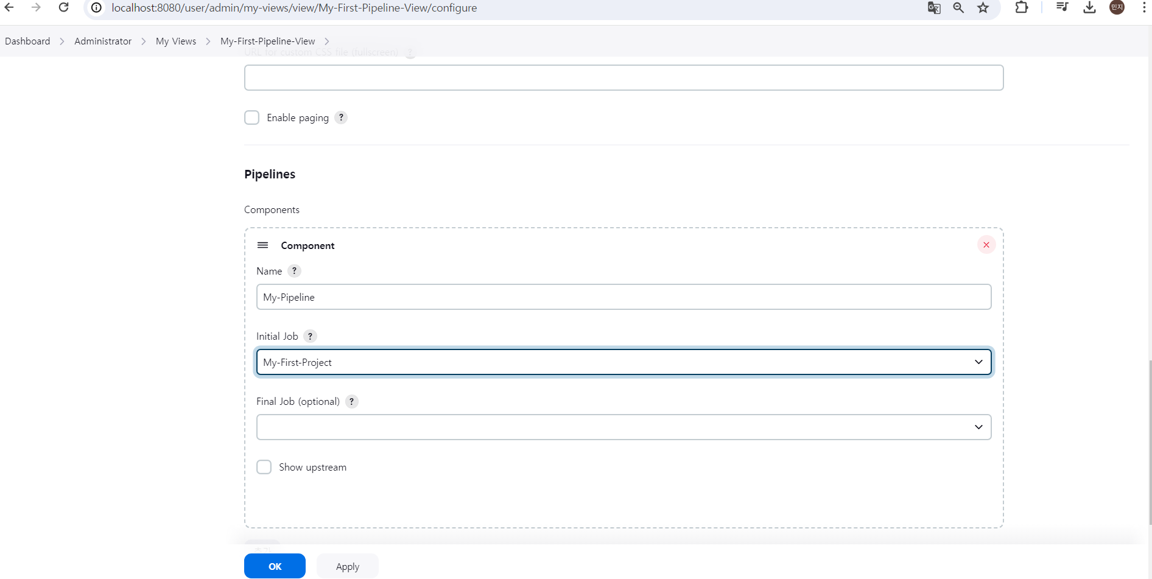1152x579 pixels.
Task: Open My-First-Pipeline-View breadcrumb link
Action: click(268, 41)
